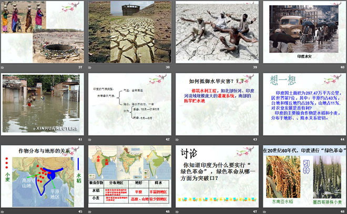
Task: Select slide 48 showing rice and wheat photos
Action: click(x=303, y=176)
